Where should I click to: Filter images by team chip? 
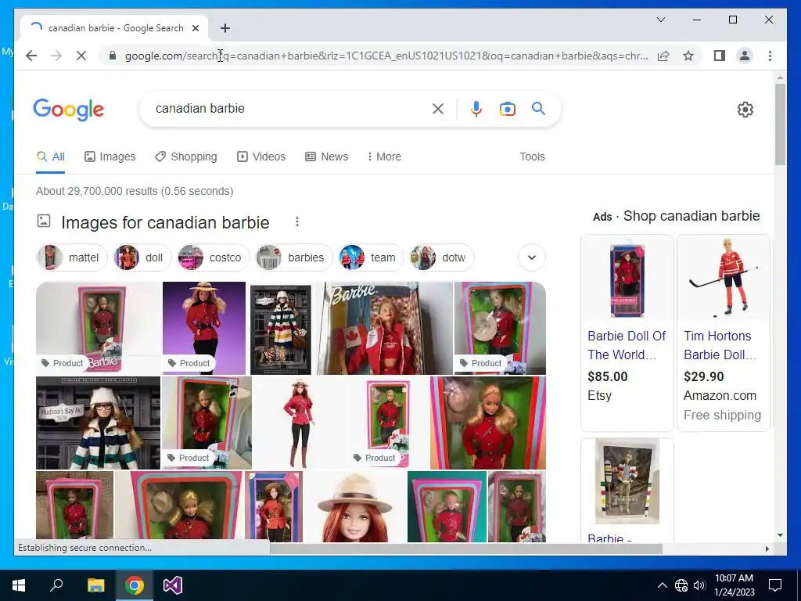[x=371, y=257]
